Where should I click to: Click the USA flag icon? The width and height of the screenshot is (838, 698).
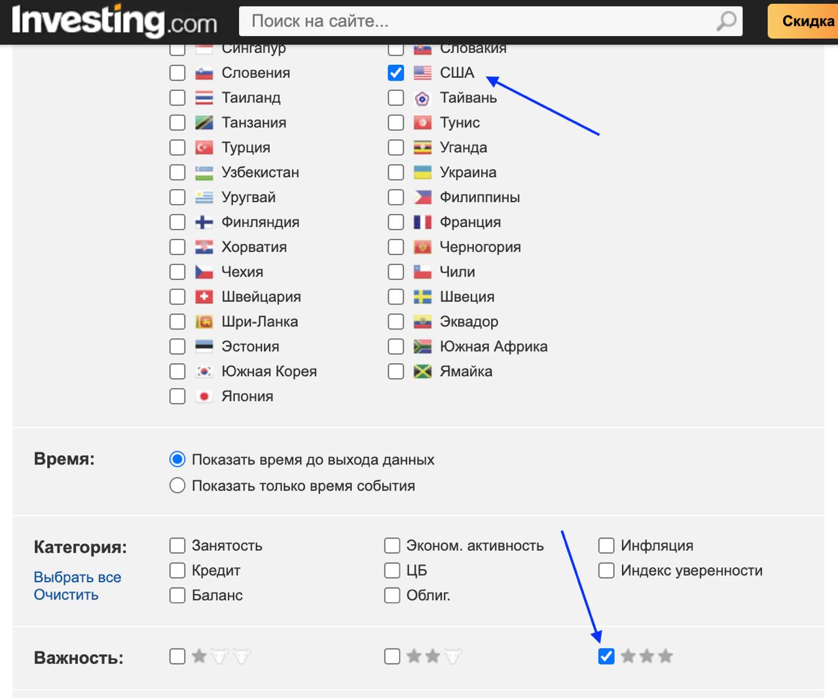422,73
